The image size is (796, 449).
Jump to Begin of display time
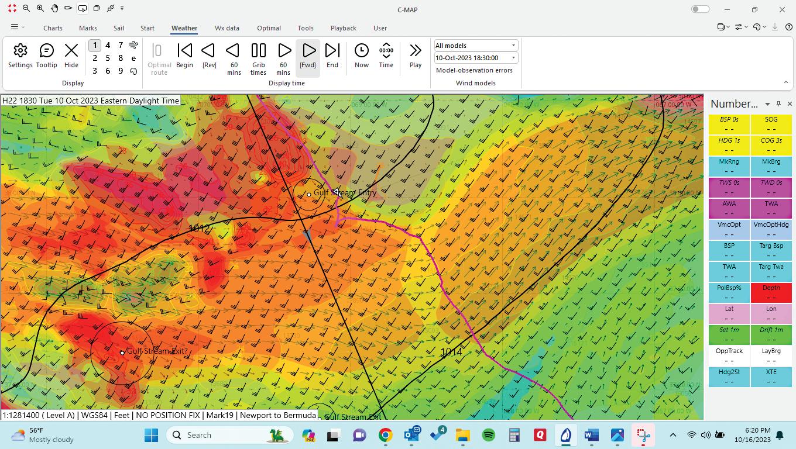[184, 56]
